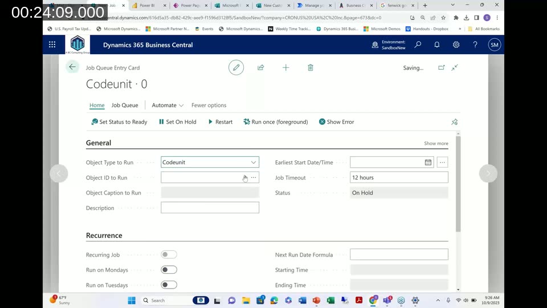This screenshot has height=308, width=547.
Task: Open the browser extensions puzzle icon
Action: pyautogui.click(x=456, y=18)
